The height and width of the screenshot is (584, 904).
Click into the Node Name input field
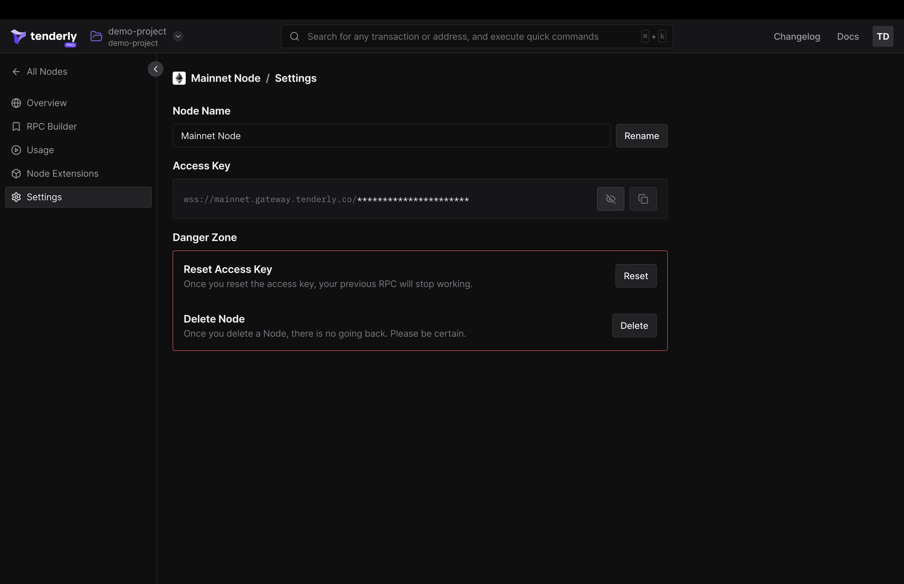click(x=392, y=136)
